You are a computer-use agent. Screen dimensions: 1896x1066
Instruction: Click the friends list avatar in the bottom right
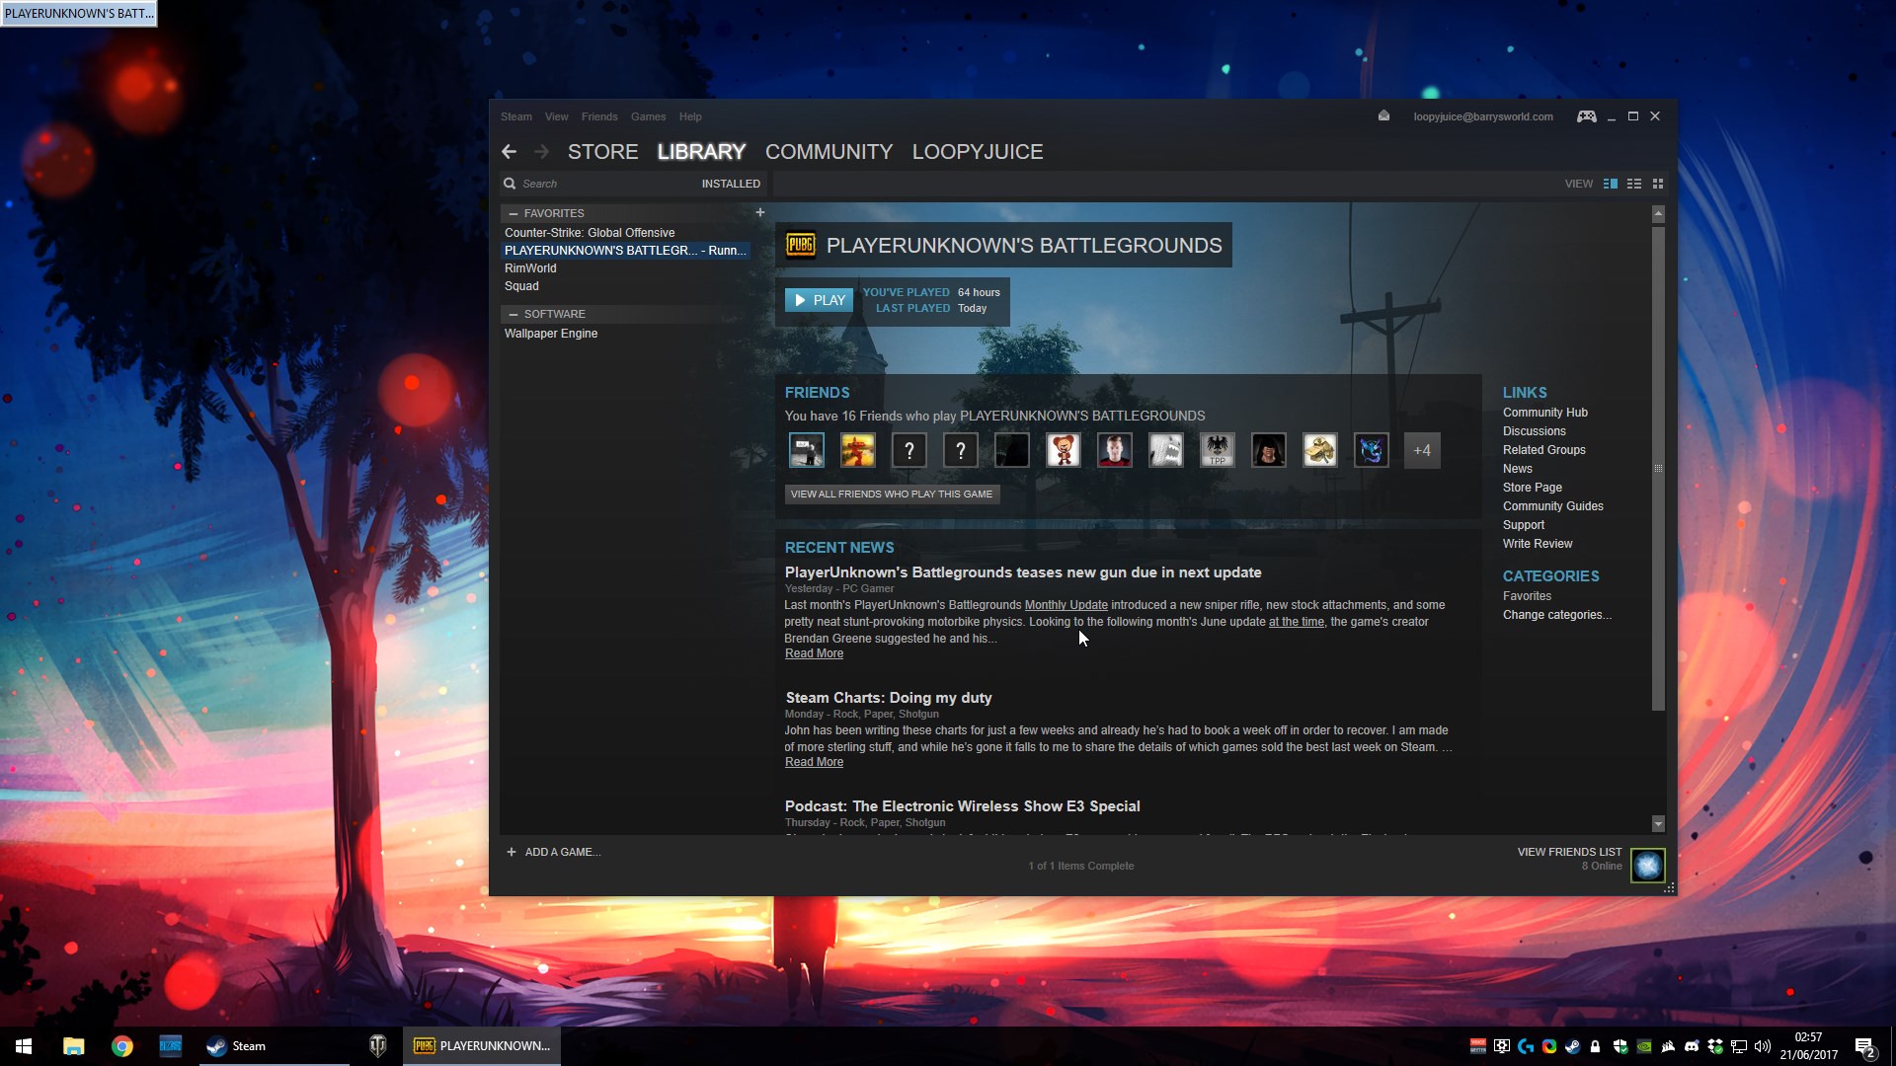(x=1647, y=866)
